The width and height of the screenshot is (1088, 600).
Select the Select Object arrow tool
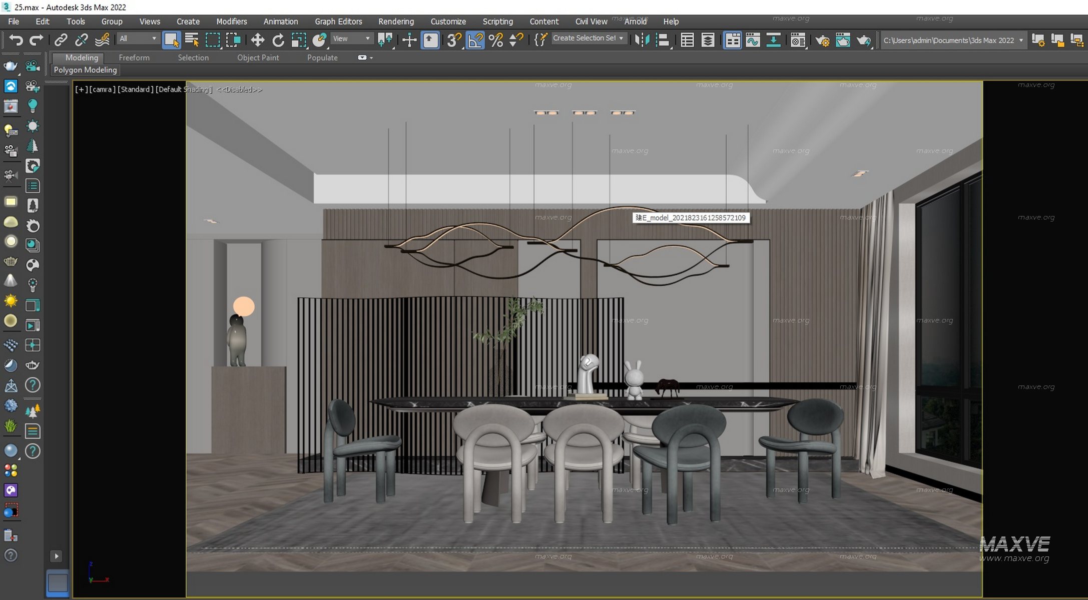pos(172,39)
